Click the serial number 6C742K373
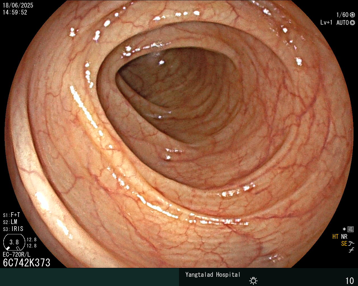The width and height of the screenshot is (358, 286). (27, 263)
